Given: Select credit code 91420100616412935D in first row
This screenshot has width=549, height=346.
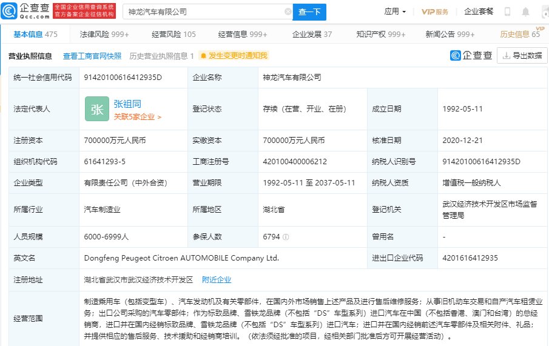Looking at the screenshot, I should [123, 78].
